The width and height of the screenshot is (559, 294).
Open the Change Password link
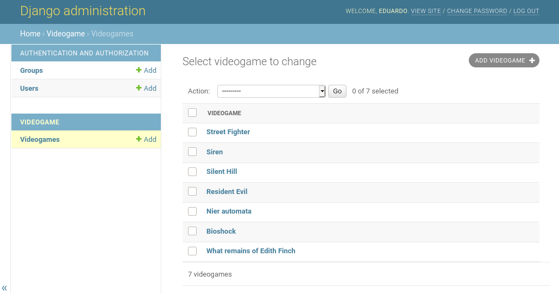click(476, 11)
